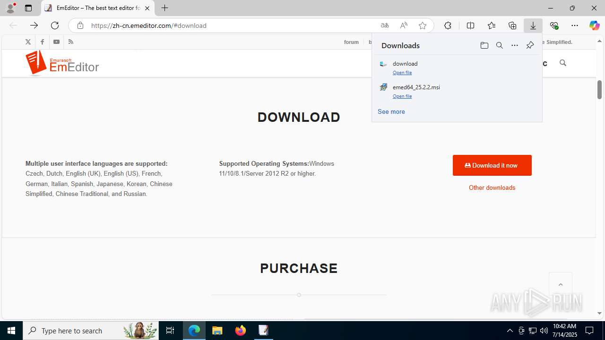Open the YouTube social icon
The image size is (605, 340).
point(56,42)
